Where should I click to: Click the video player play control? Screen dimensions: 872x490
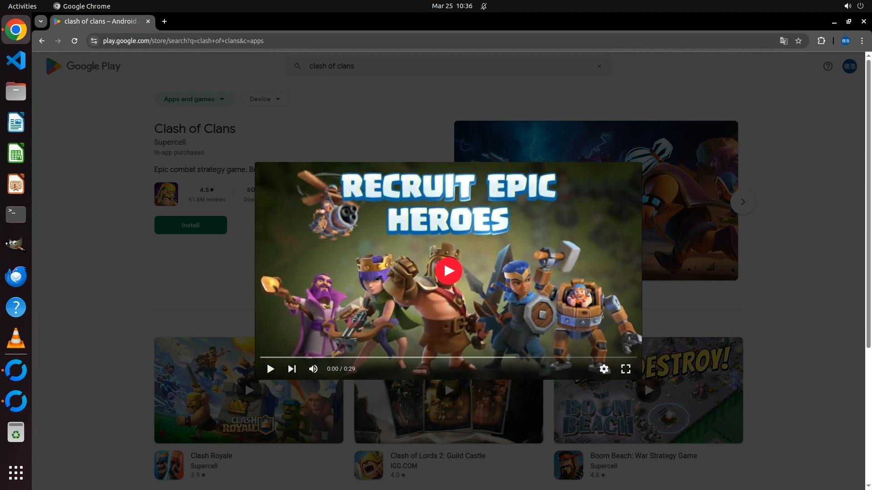[270, 369]
